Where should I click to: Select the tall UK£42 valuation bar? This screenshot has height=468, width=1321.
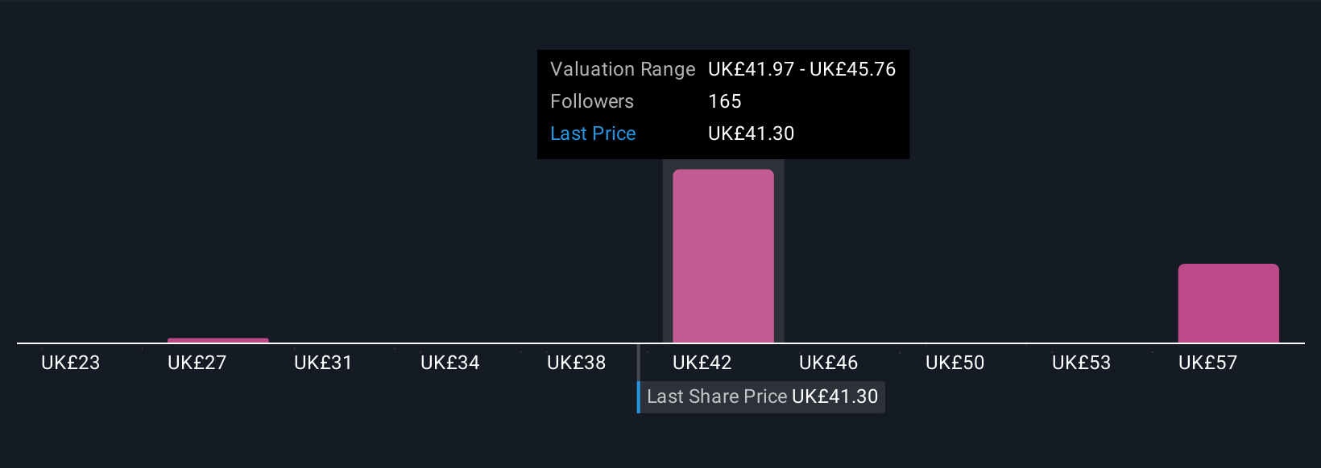(723, 256)
